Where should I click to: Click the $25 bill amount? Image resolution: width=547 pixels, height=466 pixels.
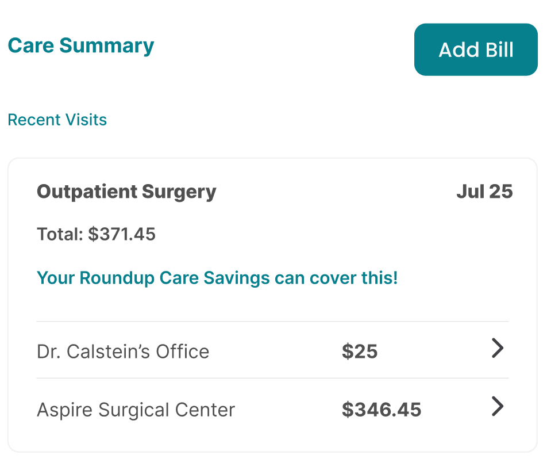point(360,352)
